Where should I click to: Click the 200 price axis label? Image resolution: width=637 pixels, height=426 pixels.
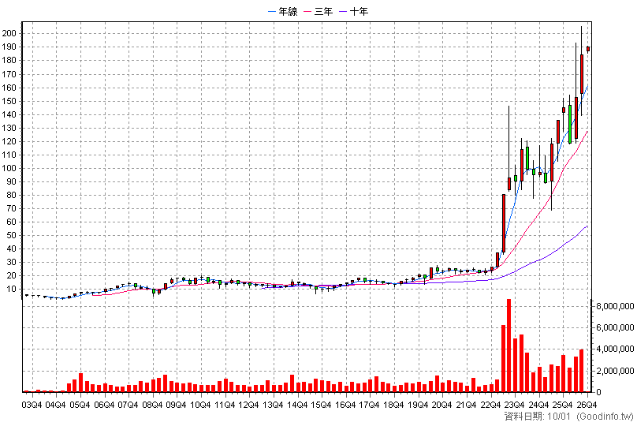(9, 33)
